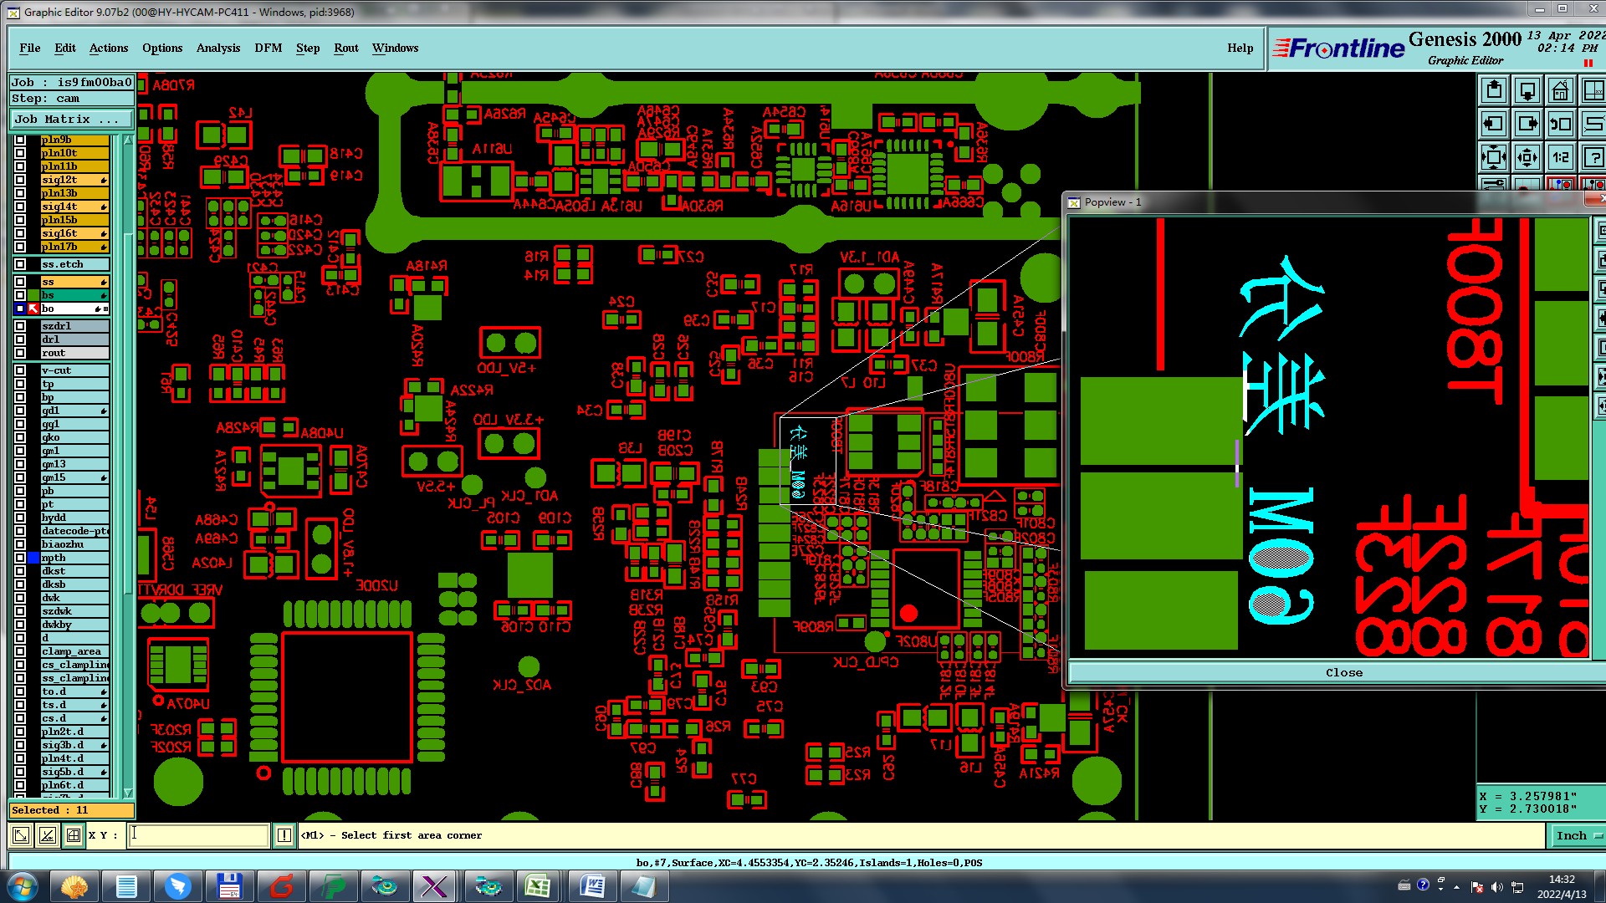The image size is (1606, 903).
Task: Click the pan right view icon
Action: tap(1527, 124)
